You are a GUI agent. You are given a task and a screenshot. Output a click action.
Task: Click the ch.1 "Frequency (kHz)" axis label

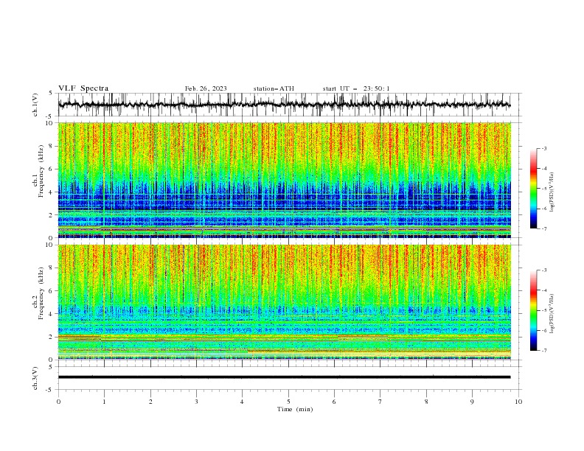point(41,171)
